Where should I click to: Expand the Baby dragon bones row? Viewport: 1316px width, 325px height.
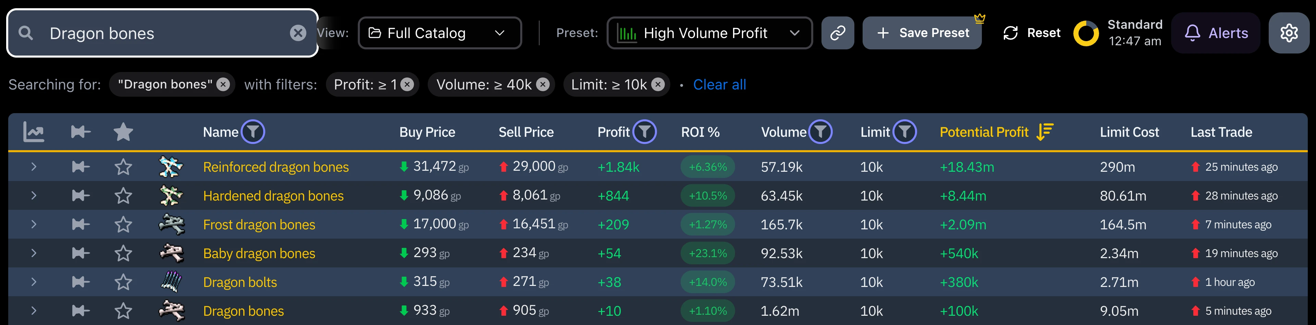[x=34, y=253]
